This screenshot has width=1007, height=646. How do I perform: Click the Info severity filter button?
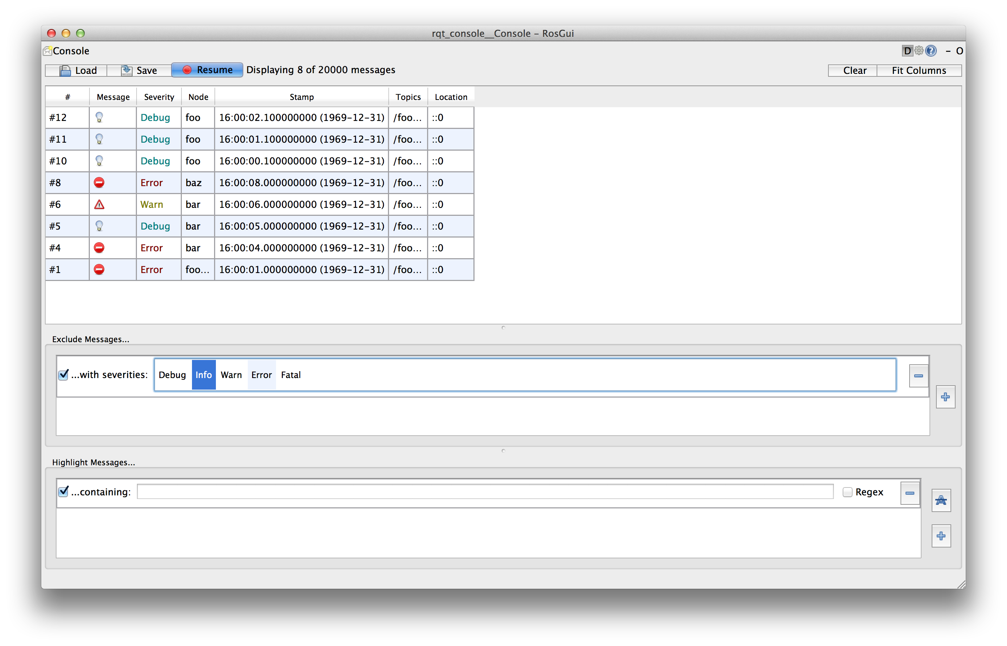click(x=202, y=374)
